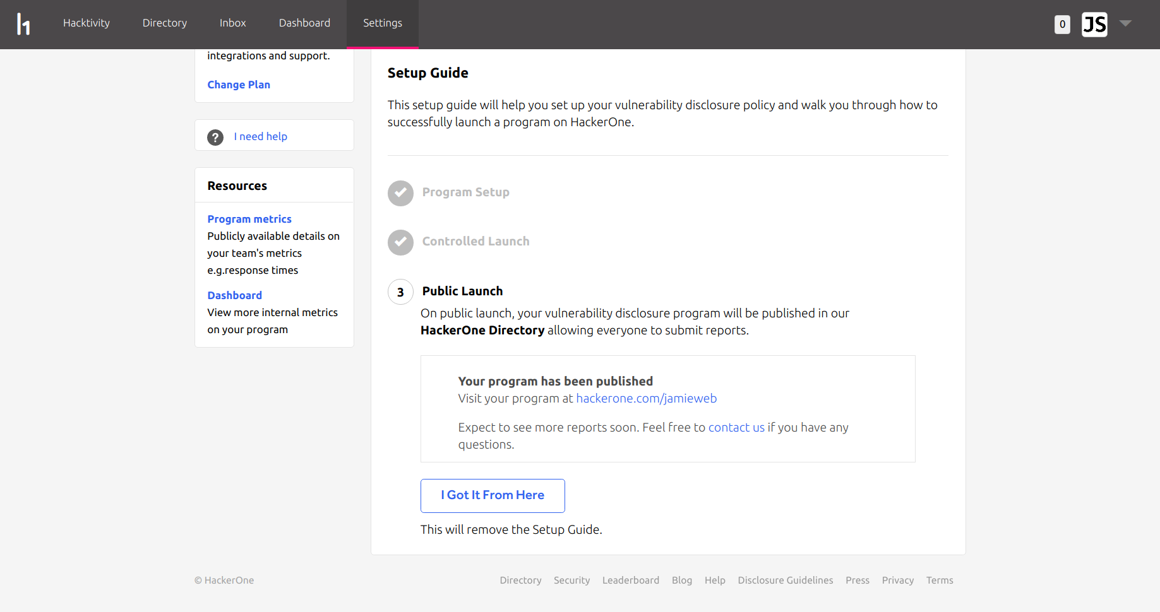Expand the user account dropdown arrow

coord(1125,23)
